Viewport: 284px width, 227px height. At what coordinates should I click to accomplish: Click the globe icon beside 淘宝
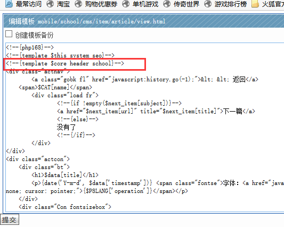pyautogui.click(x=50, y=4)
